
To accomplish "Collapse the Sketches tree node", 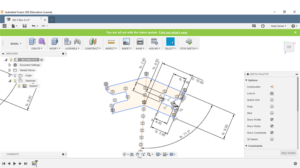I will pyautogui.click(x=10, y=81).
